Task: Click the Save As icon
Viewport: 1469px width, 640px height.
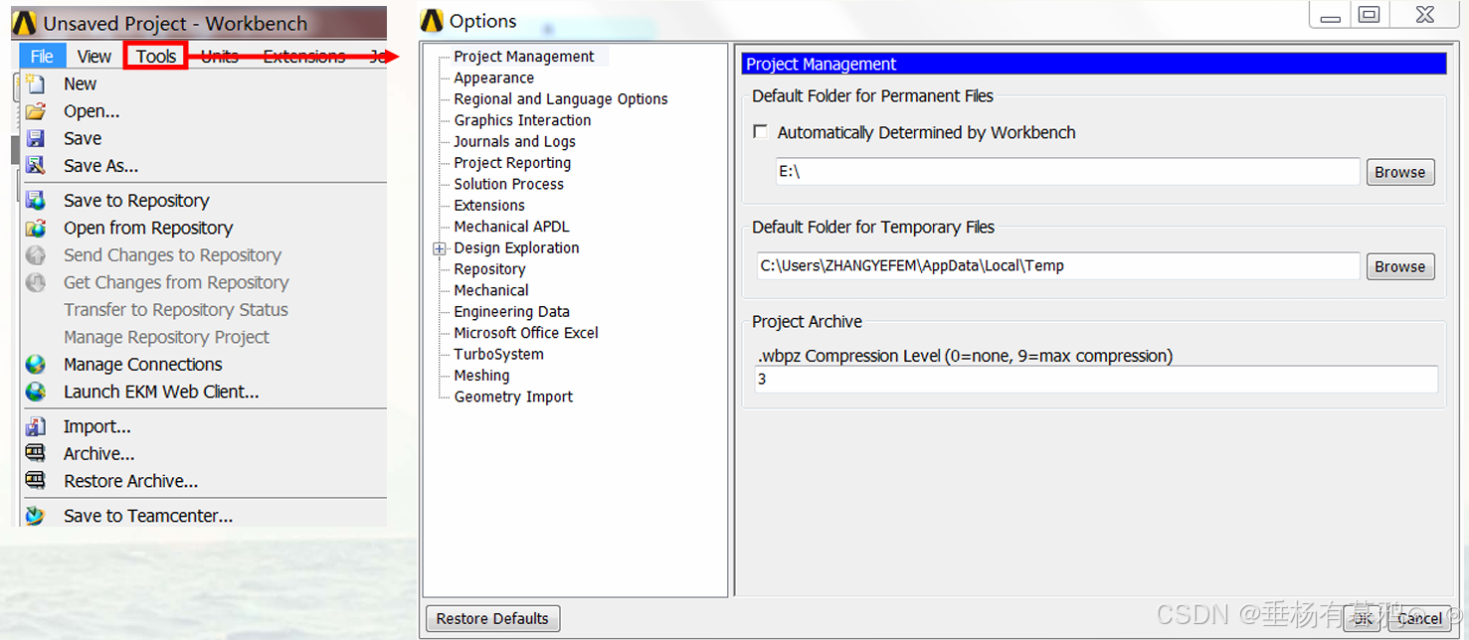Action: click(x=36, y=165)
